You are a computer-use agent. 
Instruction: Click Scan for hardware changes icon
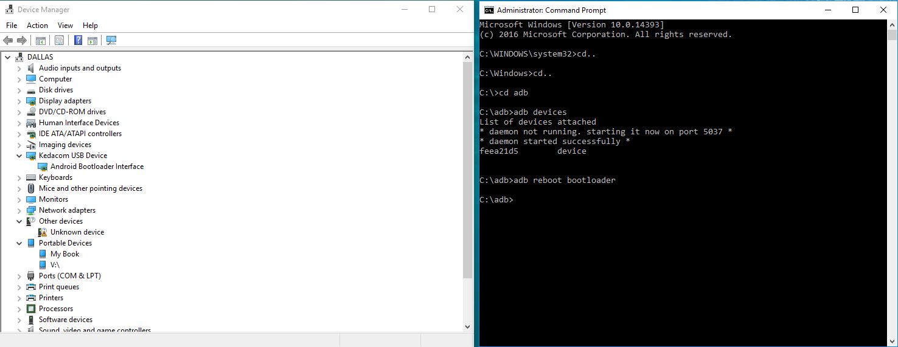[111, 41]
